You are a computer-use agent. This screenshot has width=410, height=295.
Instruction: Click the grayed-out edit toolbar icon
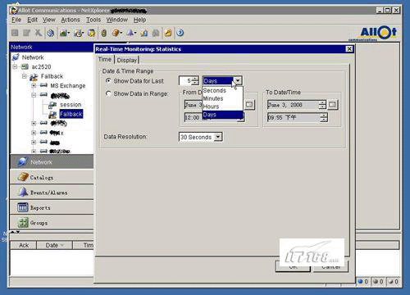26,33
